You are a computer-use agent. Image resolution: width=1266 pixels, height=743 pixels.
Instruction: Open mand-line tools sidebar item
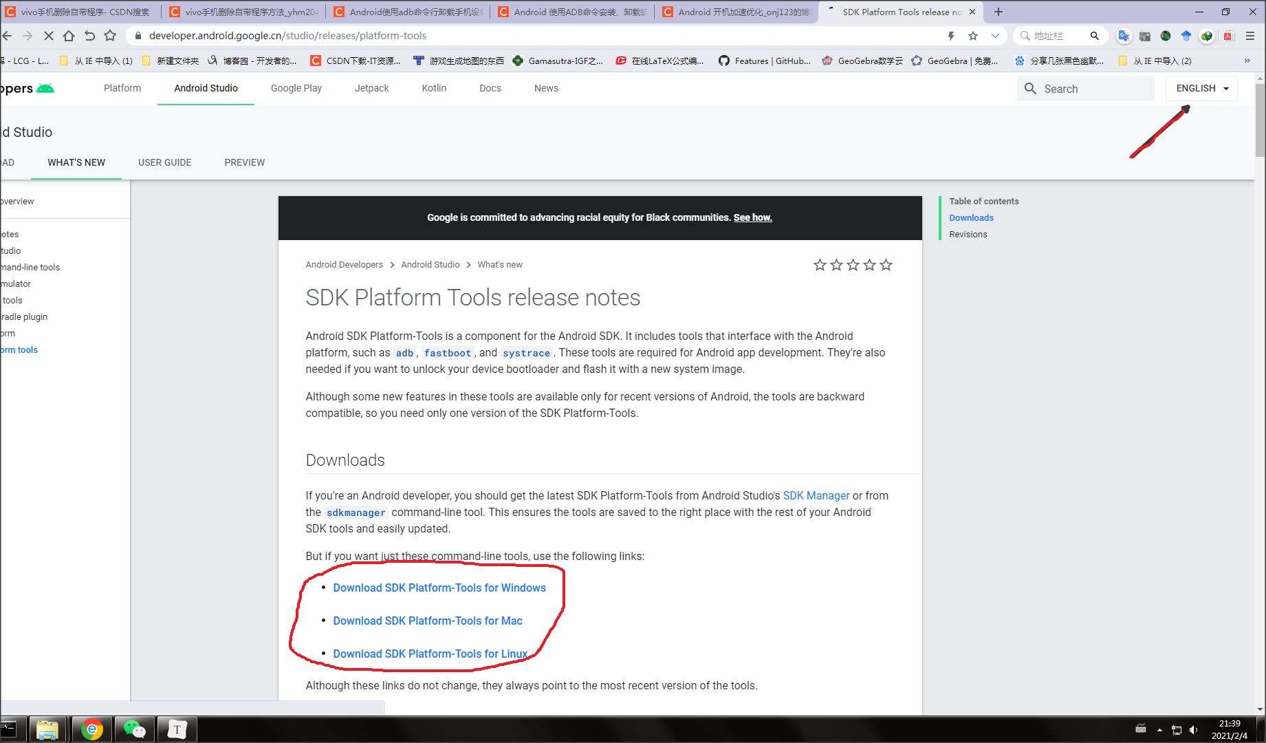click(x=30, y=267)
